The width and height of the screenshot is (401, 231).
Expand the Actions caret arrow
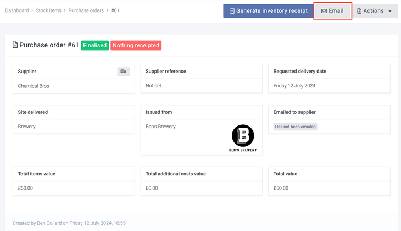390,11
